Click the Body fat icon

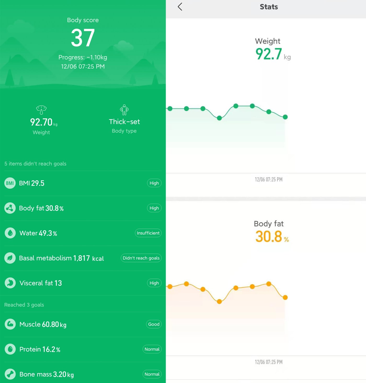[10, 208]
